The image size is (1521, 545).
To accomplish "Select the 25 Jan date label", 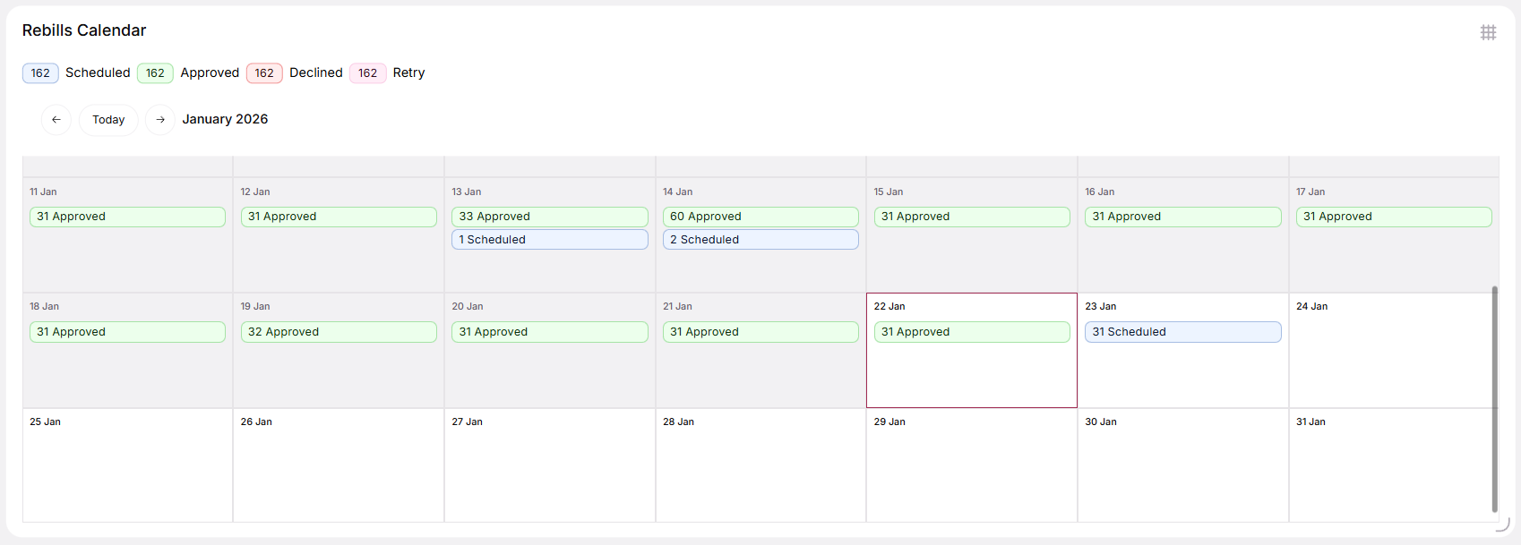I will [x=45, y=422].
